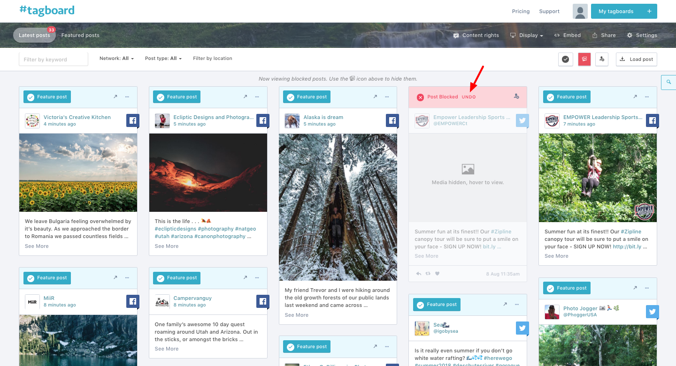Expand the Post type: All dropdown
Screen dimensions: 676x366
(x=163, y=59)
